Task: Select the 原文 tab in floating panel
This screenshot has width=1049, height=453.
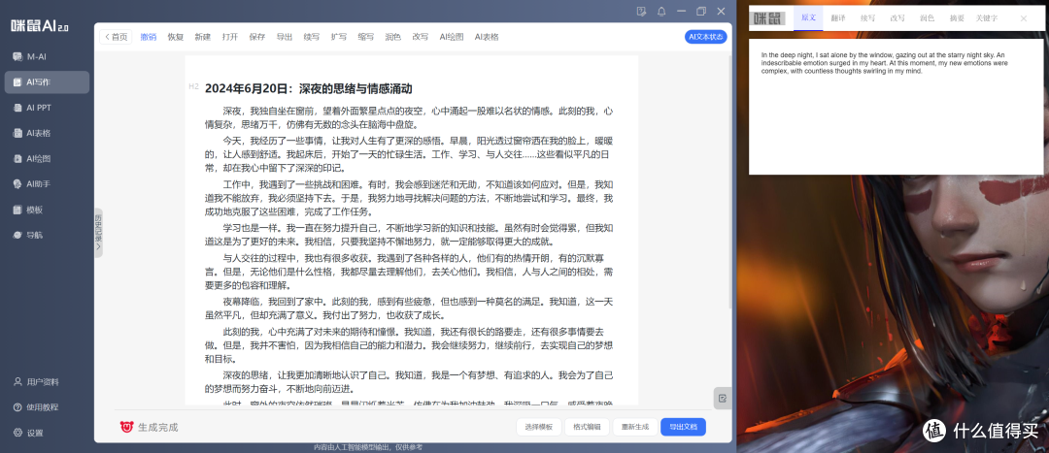Action: click(x=808, y=18)
